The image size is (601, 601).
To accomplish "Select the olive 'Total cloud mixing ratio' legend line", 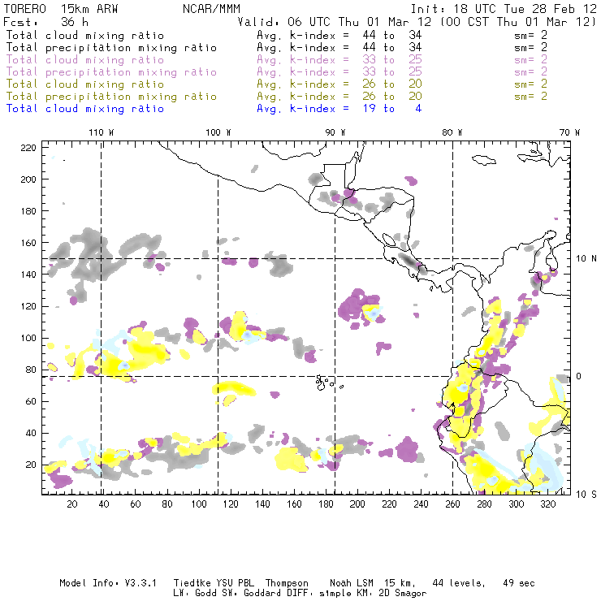I will pyautogui.click(x=85, y=84).
